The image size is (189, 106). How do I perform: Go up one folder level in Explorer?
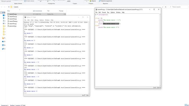click(9, 7)
